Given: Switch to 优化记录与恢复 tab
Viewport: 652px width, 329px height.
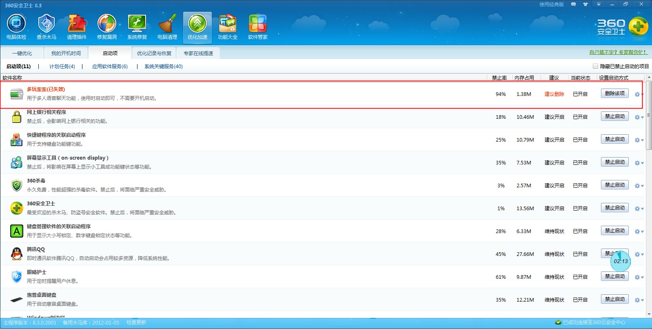Looking at the screenshot, I should pos(154,53).
